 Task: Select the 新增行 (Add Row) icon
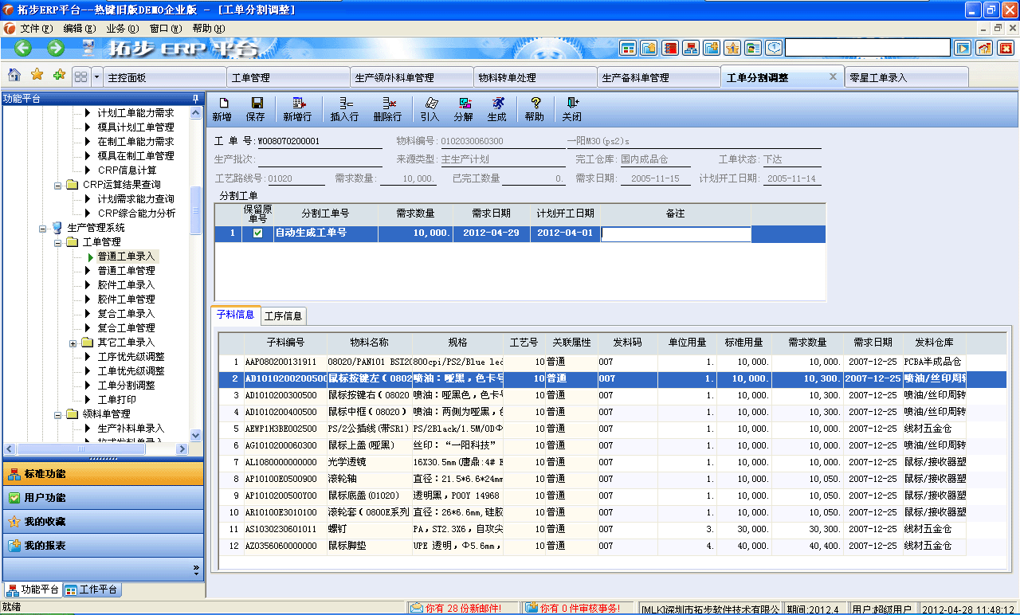coord(298,107)
